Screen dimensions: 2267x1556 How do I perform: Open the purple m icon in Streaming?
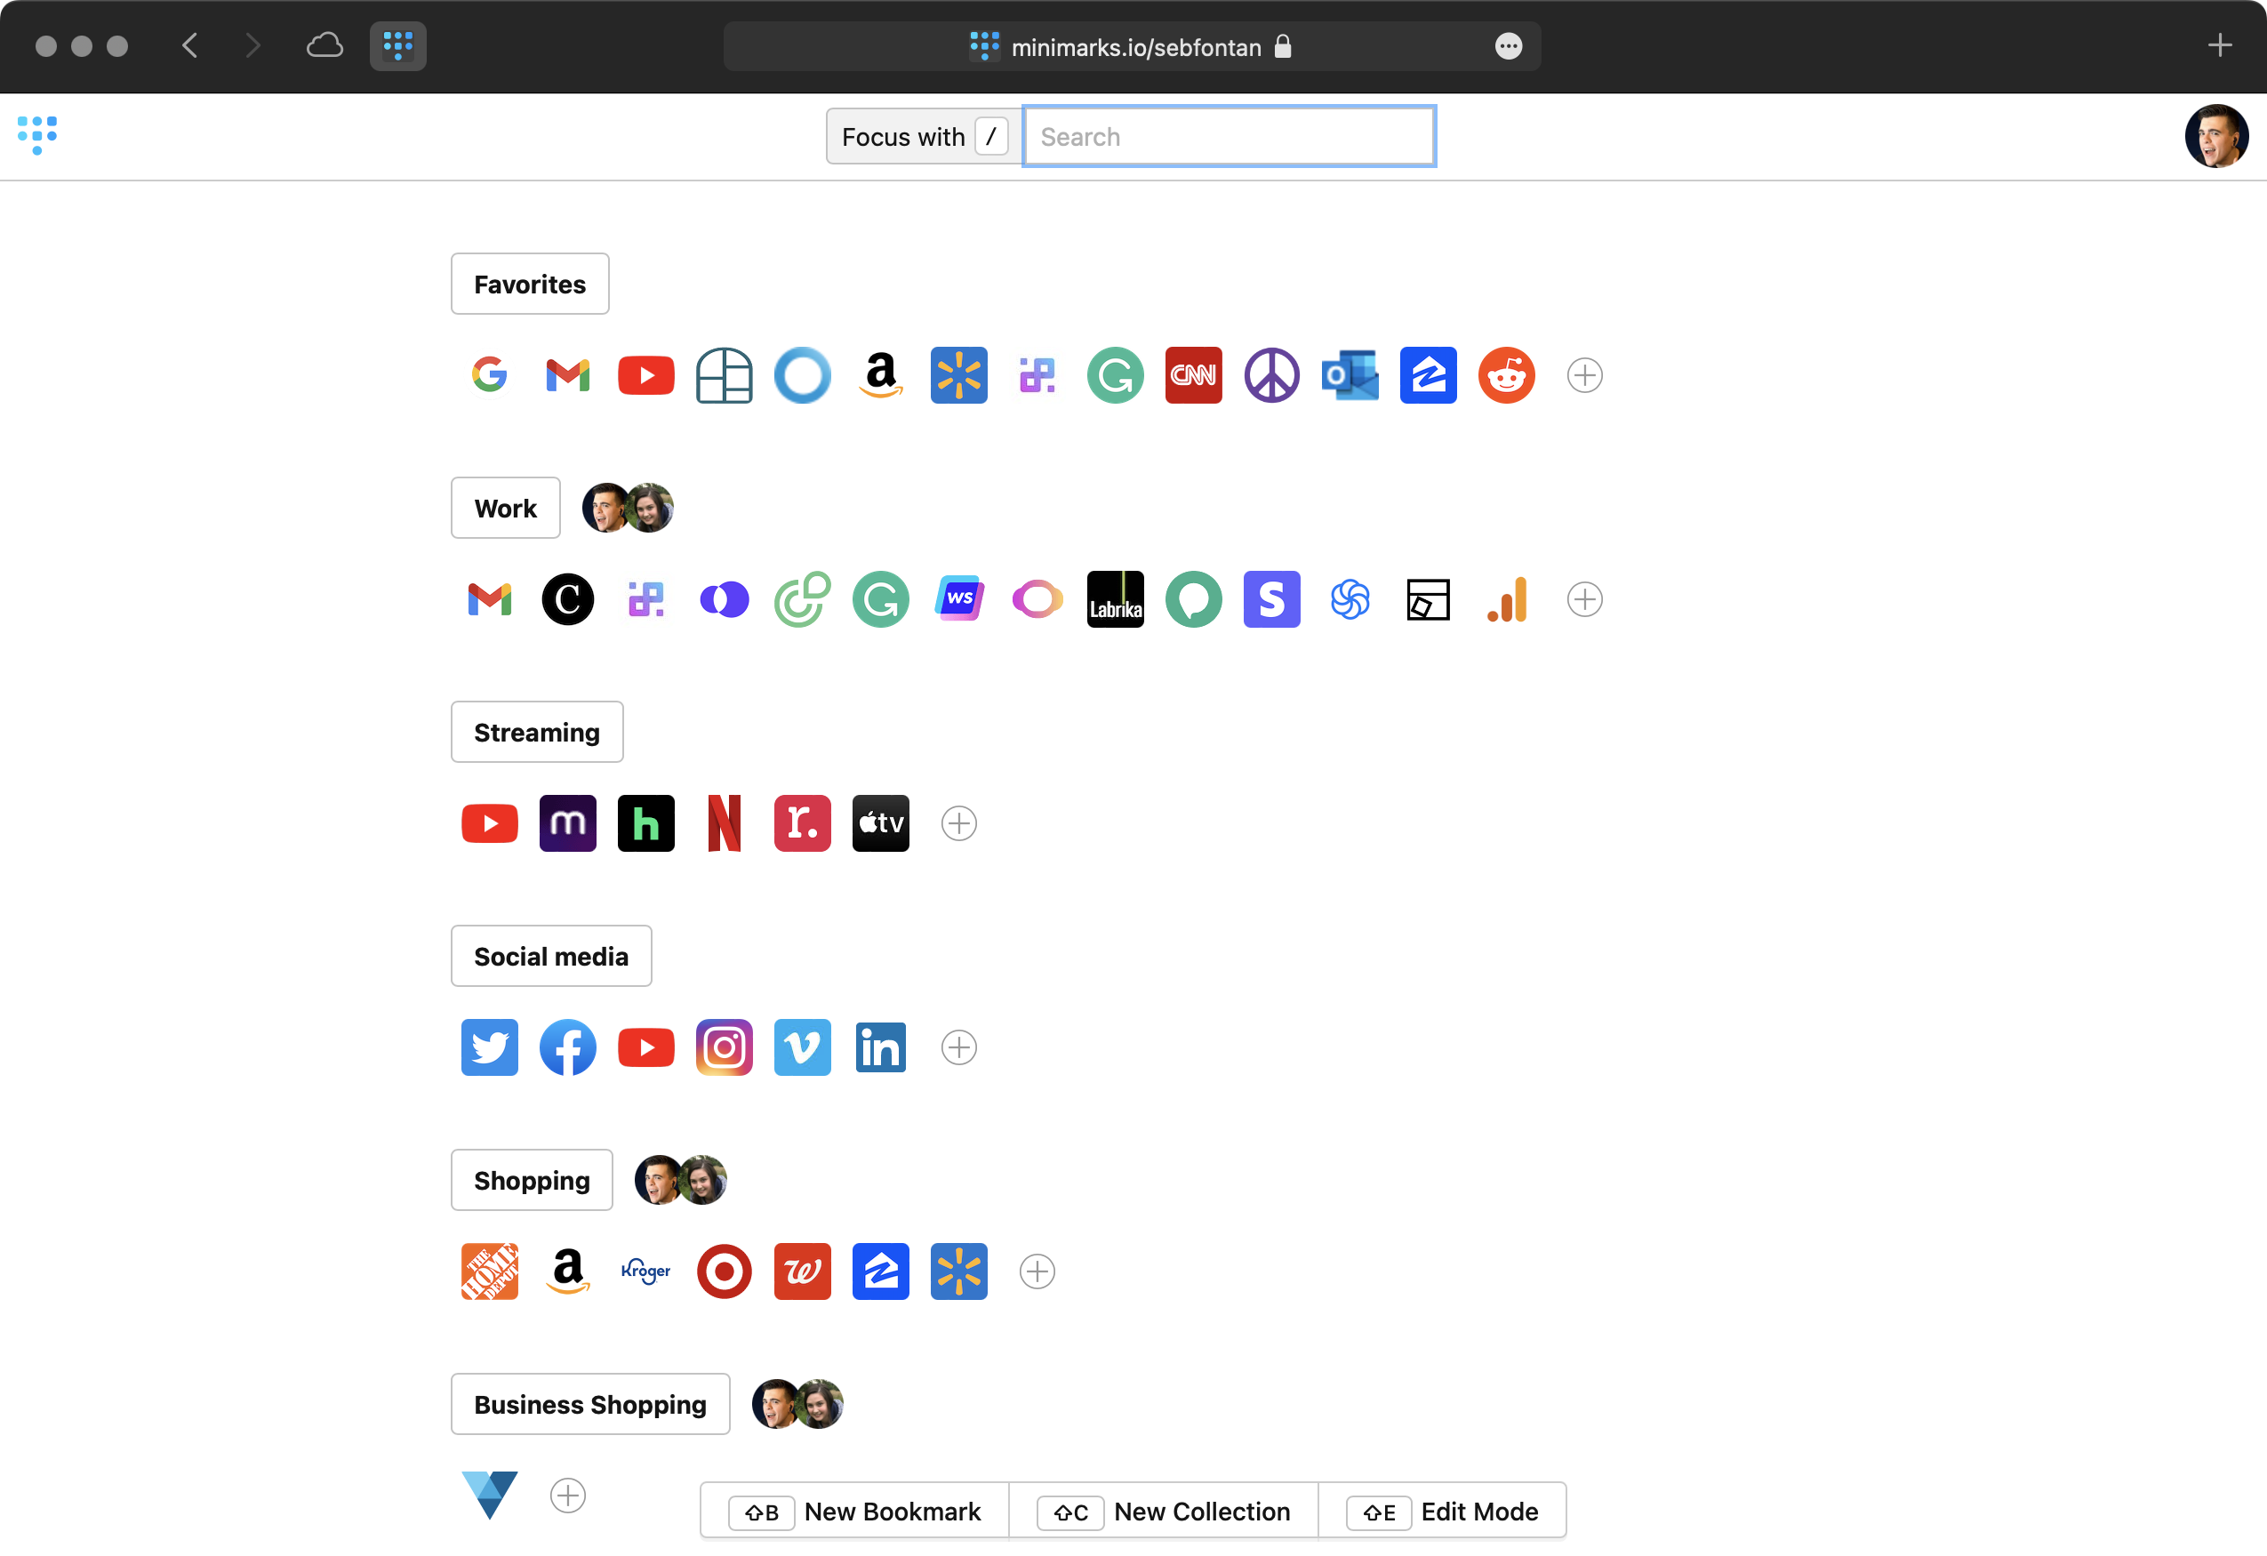pos(568,824)
